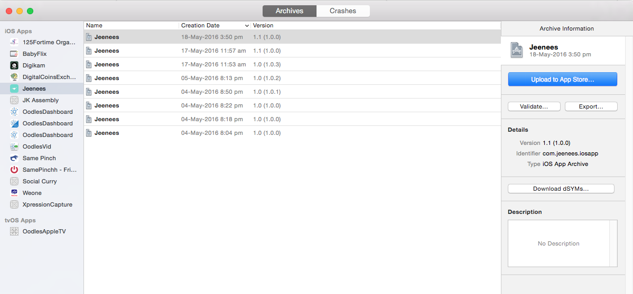The width and height of the screenshot is (633, 294).
Task: Select the Digikam sidebar entry
Action: pyautogui.click(x=42, y=65)
